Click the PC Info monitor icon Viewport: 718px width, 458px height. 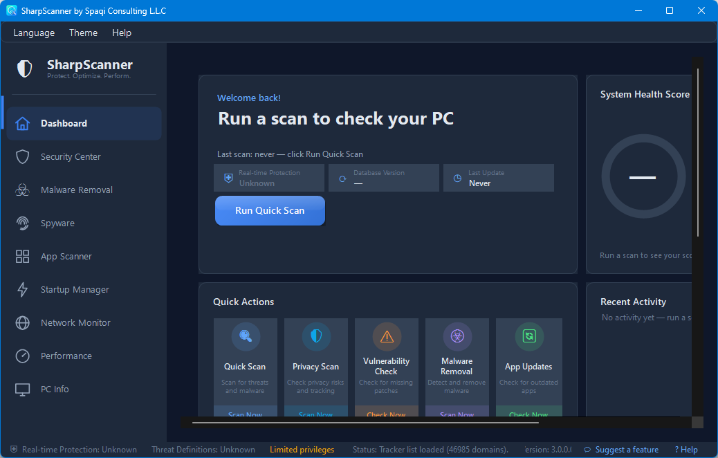point(22,390)
